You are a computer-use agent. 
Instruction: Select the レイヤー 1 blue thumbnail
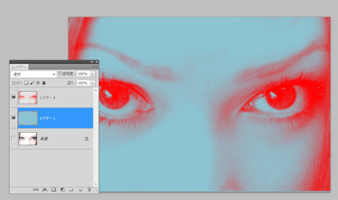point(28,118)
